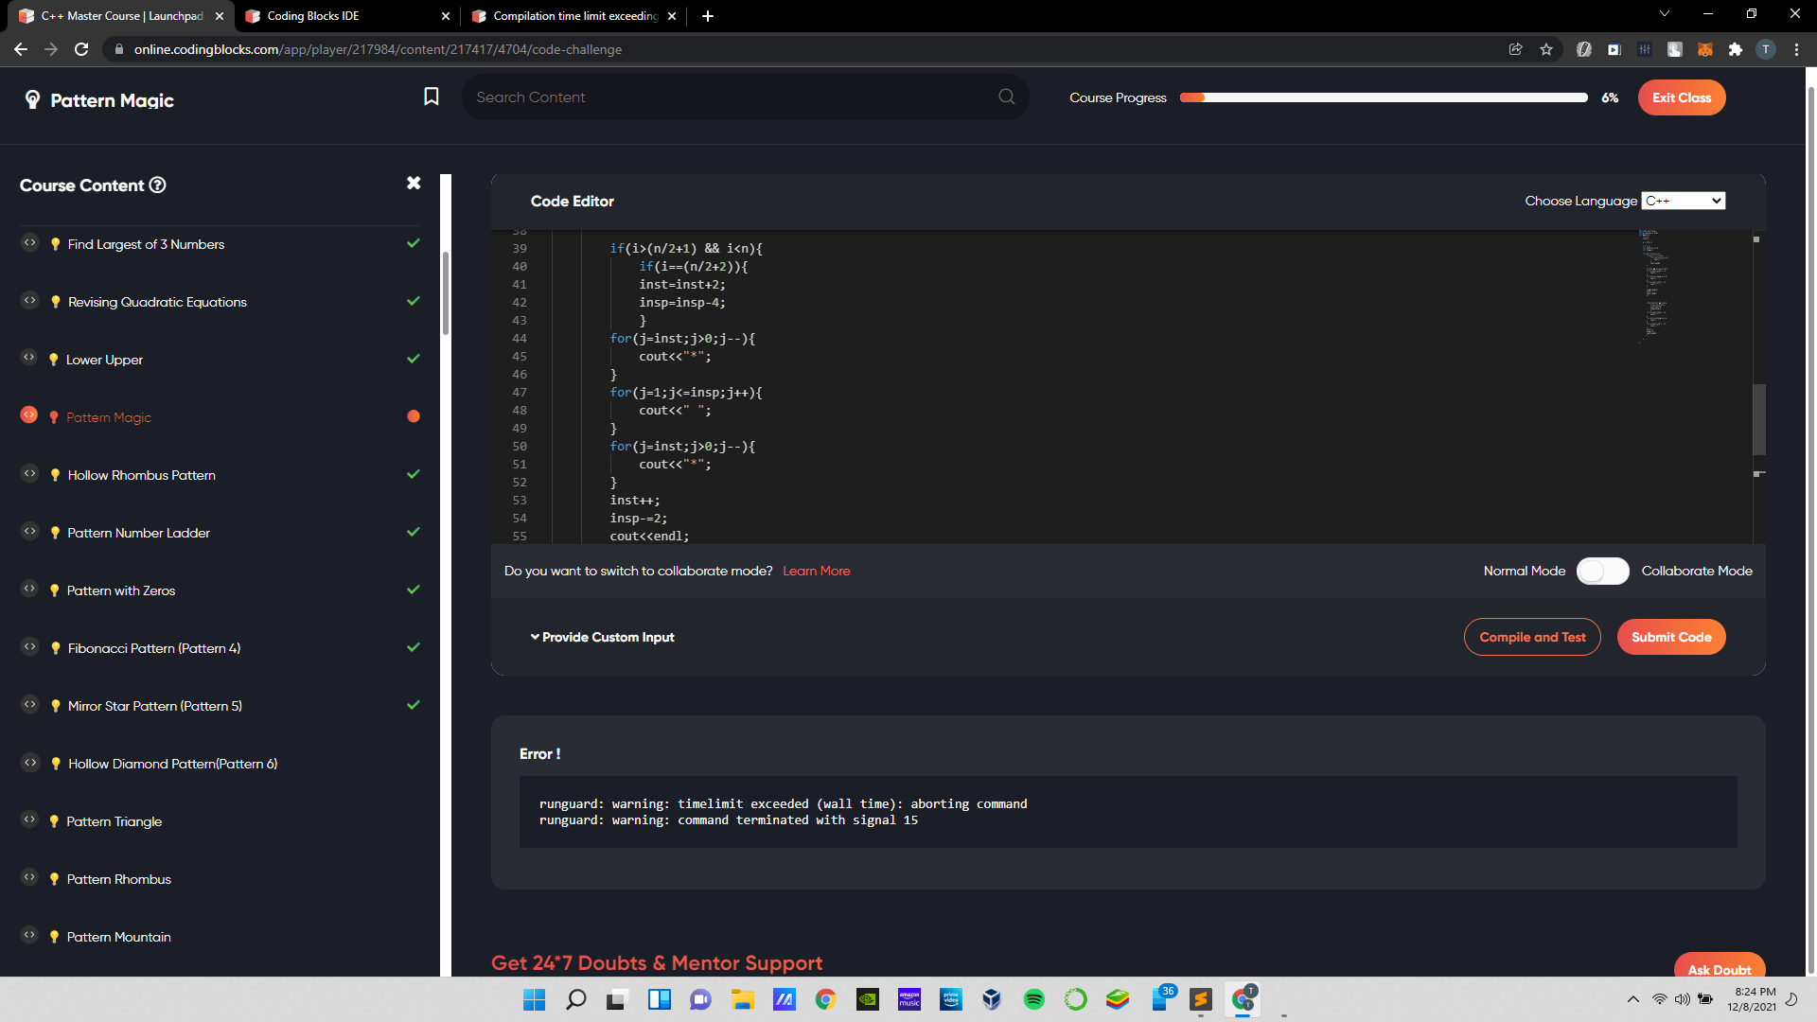Open Spotify from the taskbar
This screenshot has height=1022, width=1817.
1033,999
